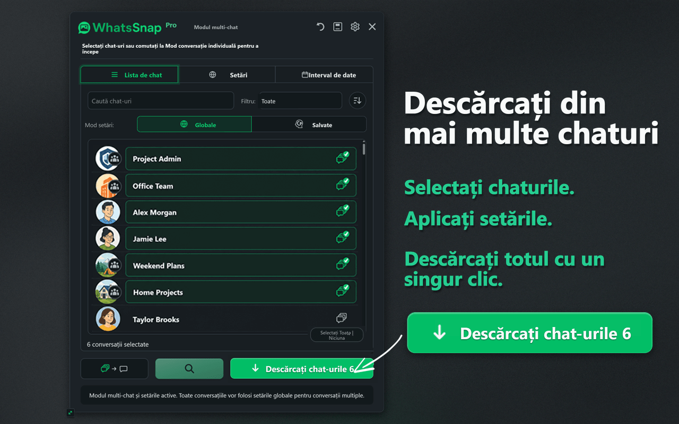The width and height of the screenshot is (679, 424).
Task: Click Office Team avatar
Action: point(108,185)
